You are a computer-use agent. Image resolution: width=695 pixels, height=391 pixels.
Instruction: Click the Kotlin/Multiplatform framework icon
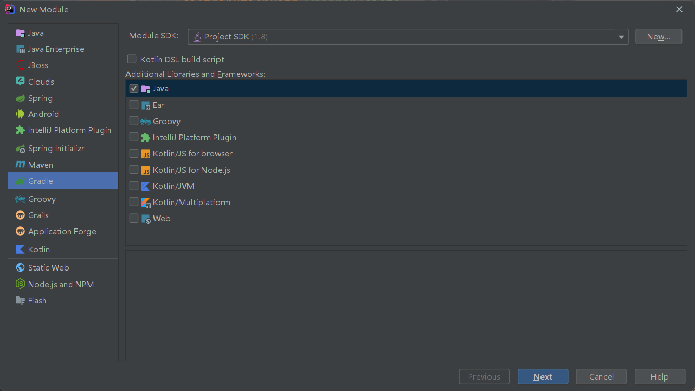click(146, 202)
